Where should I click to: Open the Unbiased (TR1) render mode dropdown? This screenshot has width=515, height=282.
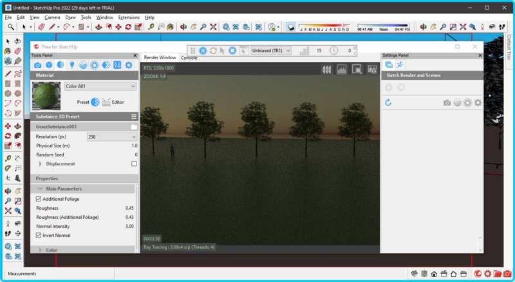[x=271, y=51]
